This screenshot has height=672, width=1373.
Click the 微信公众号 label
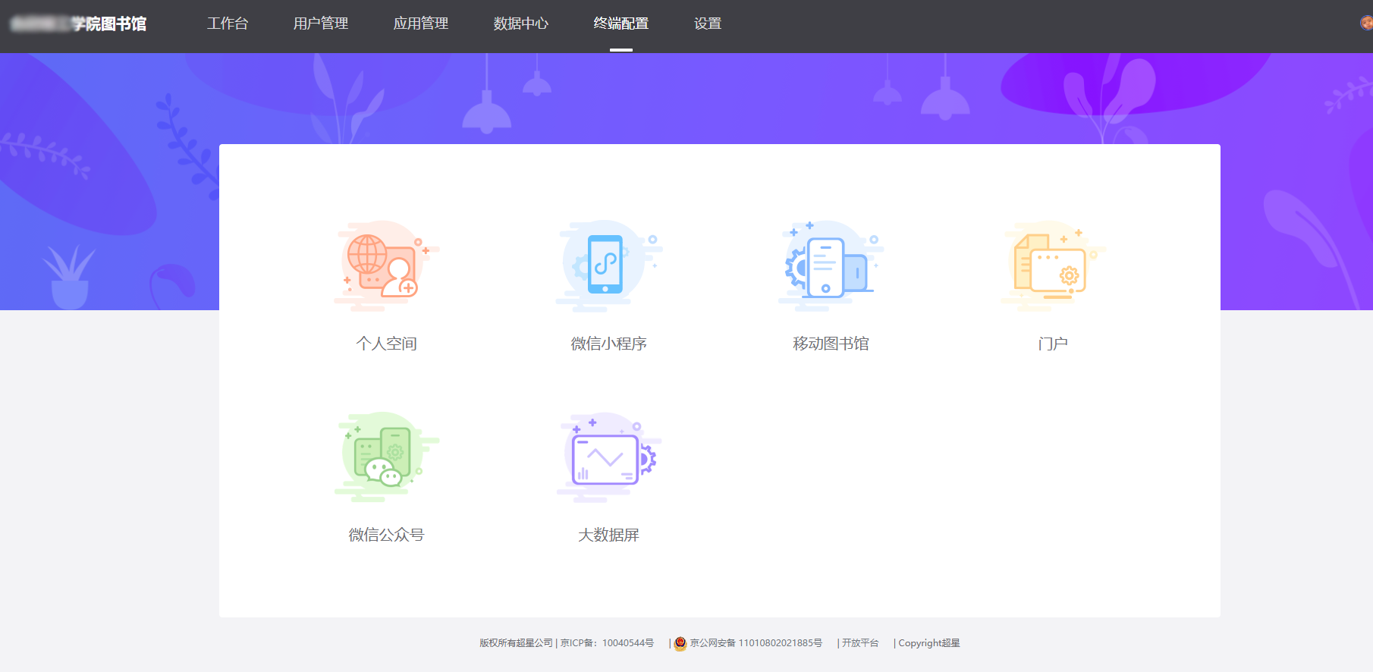coord(386,535)
